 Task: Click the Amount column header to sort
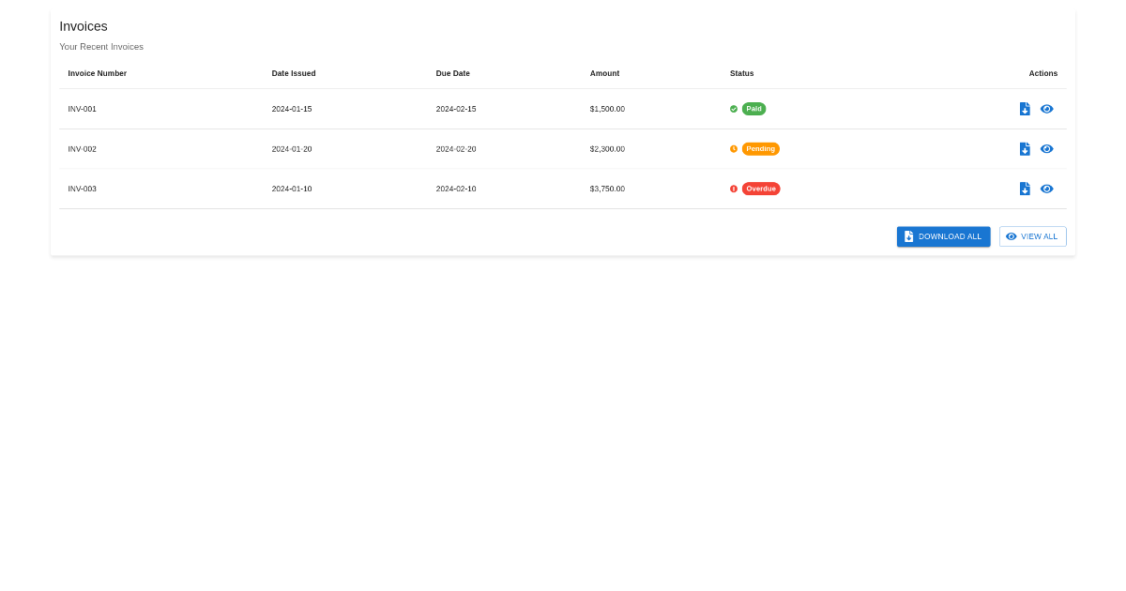coord(604,73)
